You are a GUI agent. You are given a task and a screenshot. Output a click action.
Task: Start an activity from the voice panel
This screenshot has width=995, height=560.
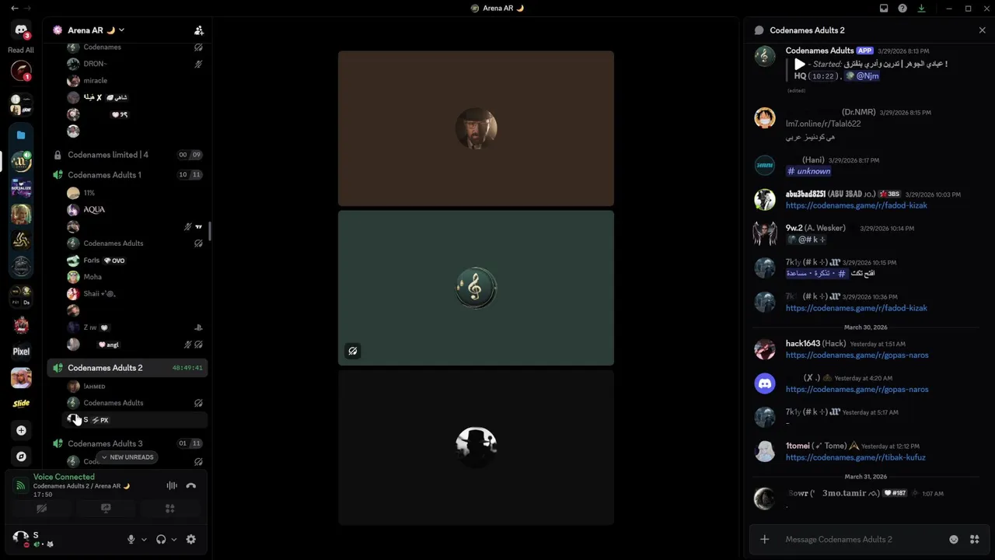(x=169, y=509)
